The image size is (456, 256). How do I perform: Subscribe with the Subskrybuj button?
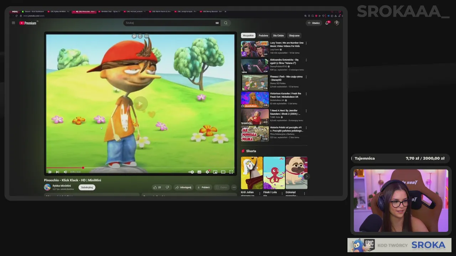(87, 187)
